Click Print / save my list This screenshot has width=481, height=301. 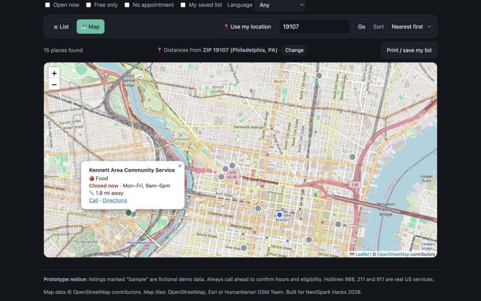click(409, 50)
